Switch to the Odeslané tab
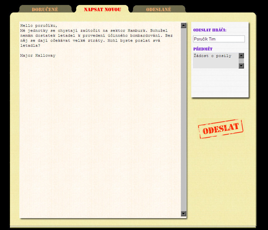Screen dimensions: 268x230 tap(159, 9)
